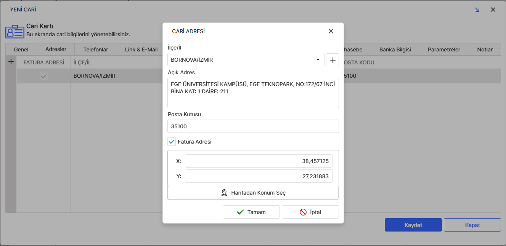Click the red prohibition icon on İptal
506x246 pixels.
coord(303,212)
